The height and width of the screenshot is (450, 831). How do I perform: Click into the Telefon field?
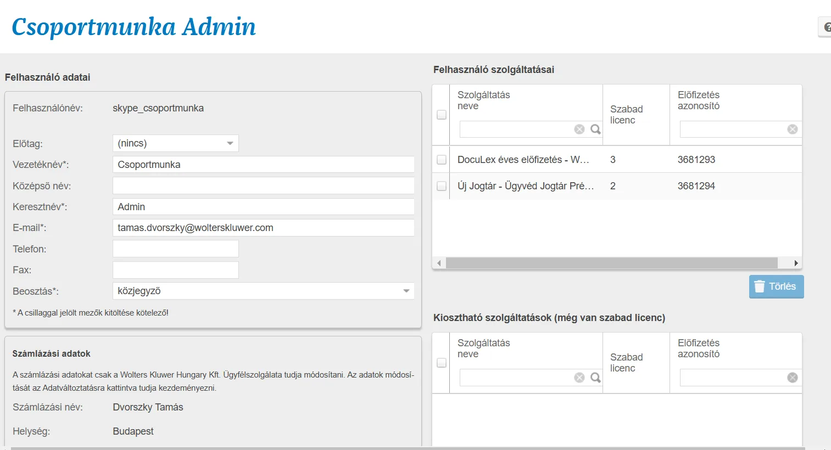click(176, 249)
